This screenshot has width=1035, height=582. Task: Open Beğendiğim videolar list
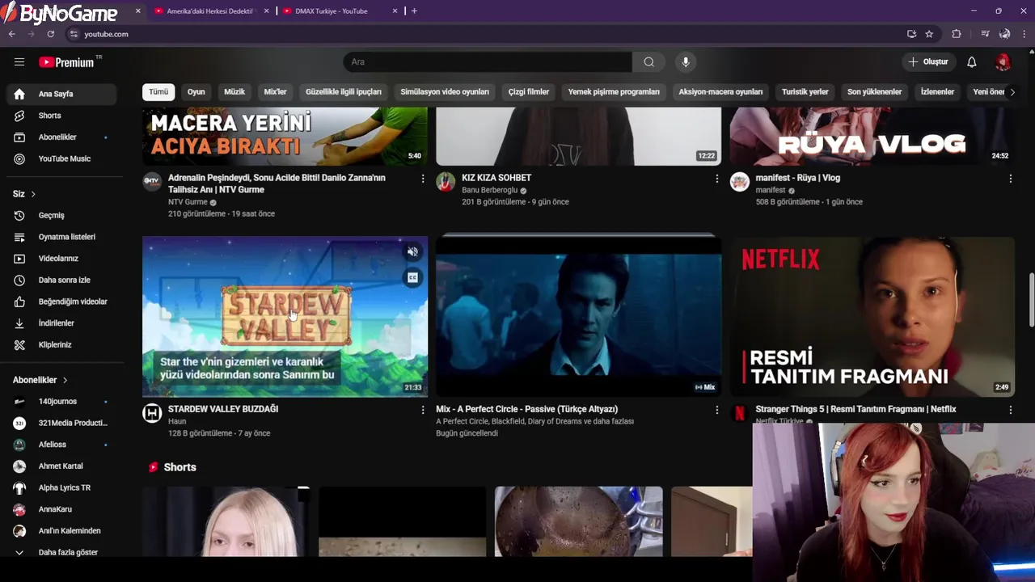[61, 302]
